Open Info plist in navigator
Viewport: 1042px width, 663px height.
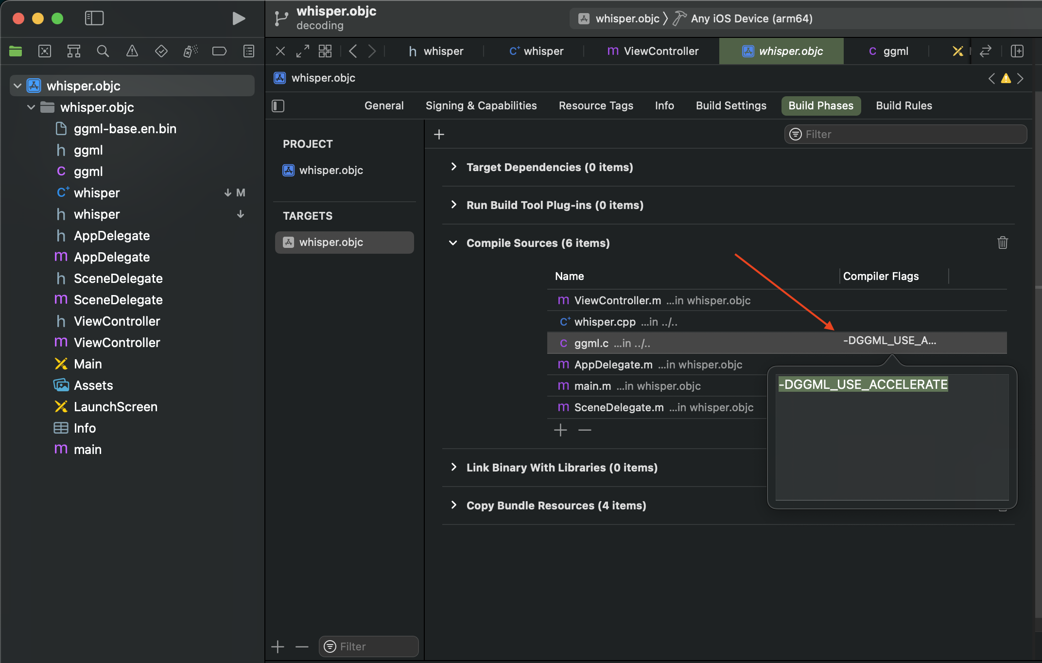point(85,428)
